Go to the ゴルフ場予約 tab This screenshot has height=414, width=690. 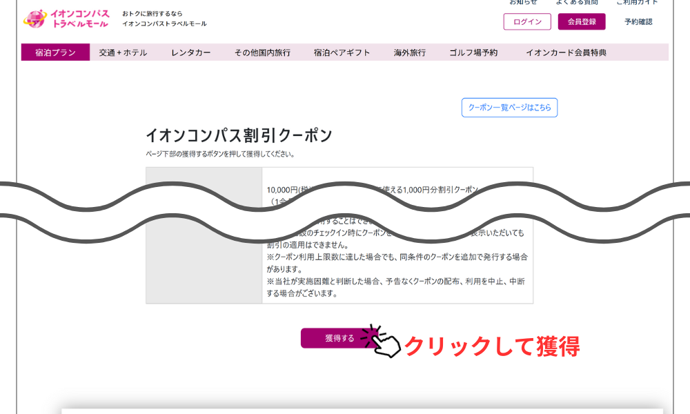473,52
